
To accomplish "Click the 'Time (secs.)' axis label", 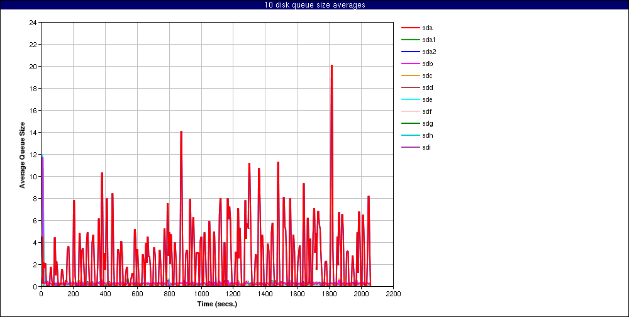I will (x=217, y=304).
